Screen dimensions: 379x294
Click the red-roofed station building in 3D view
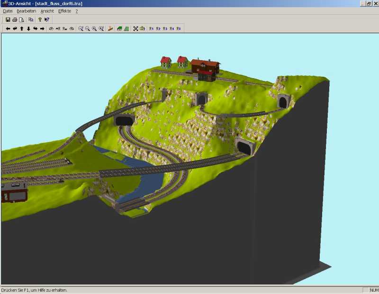[x=205, y=67]
